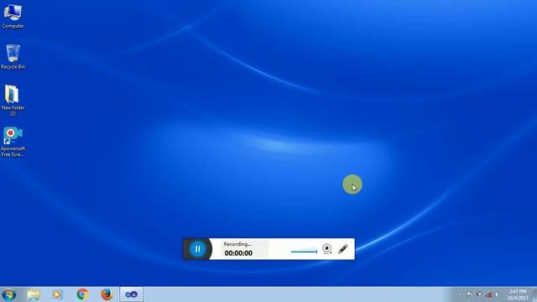The image size is (537, 302).
Task: Select the Computer desktop icon
Action: click(x=13, y=16)
